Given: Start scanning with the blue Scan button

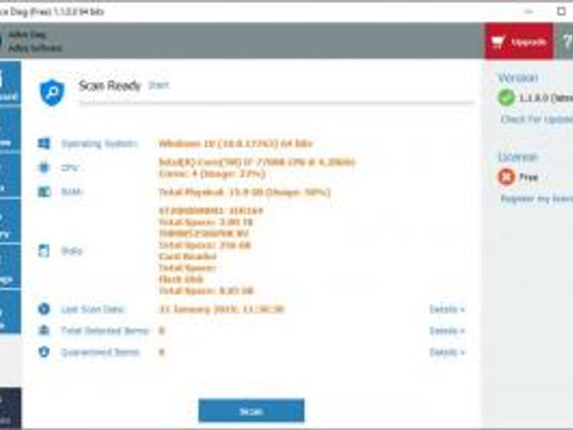Looking at the screenshot, I should (x=251, y=411).
